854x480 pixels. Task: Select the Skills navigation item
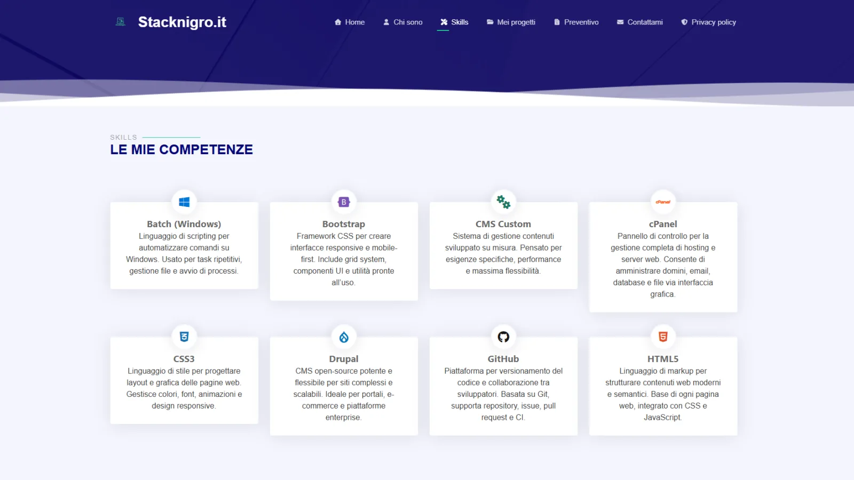[454, 22]
